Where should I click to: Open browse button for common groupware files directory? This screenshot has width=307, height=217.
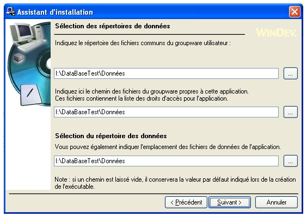[x=291, y=73]
